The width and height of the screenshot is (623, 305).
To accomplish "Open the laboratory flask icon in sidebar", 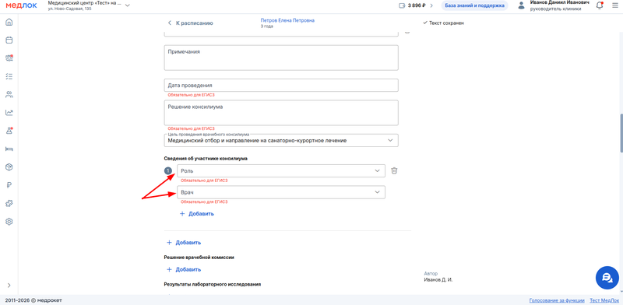I will [9, 131].
